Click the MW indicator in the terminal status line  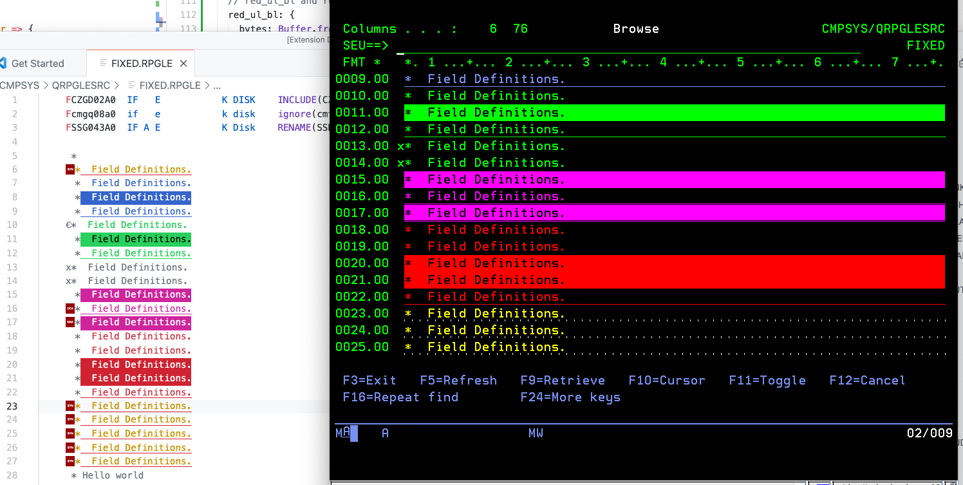point(536,433)
